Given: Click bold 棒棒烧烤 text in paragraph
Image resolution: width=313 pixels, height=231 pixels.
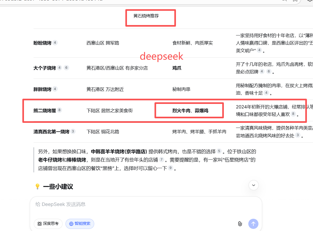Looking at the screenshot, I should [76, 160].
